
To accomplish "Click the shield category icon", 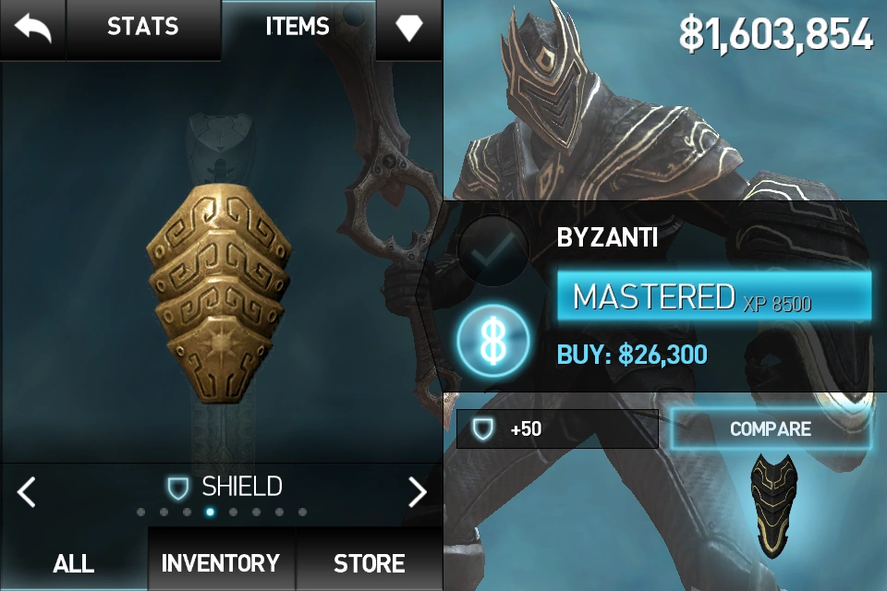I will point(177,488).
